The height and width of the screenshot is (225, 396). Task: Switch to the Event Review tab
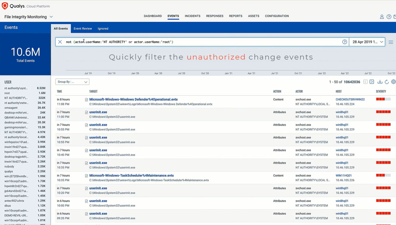point(83,28)
